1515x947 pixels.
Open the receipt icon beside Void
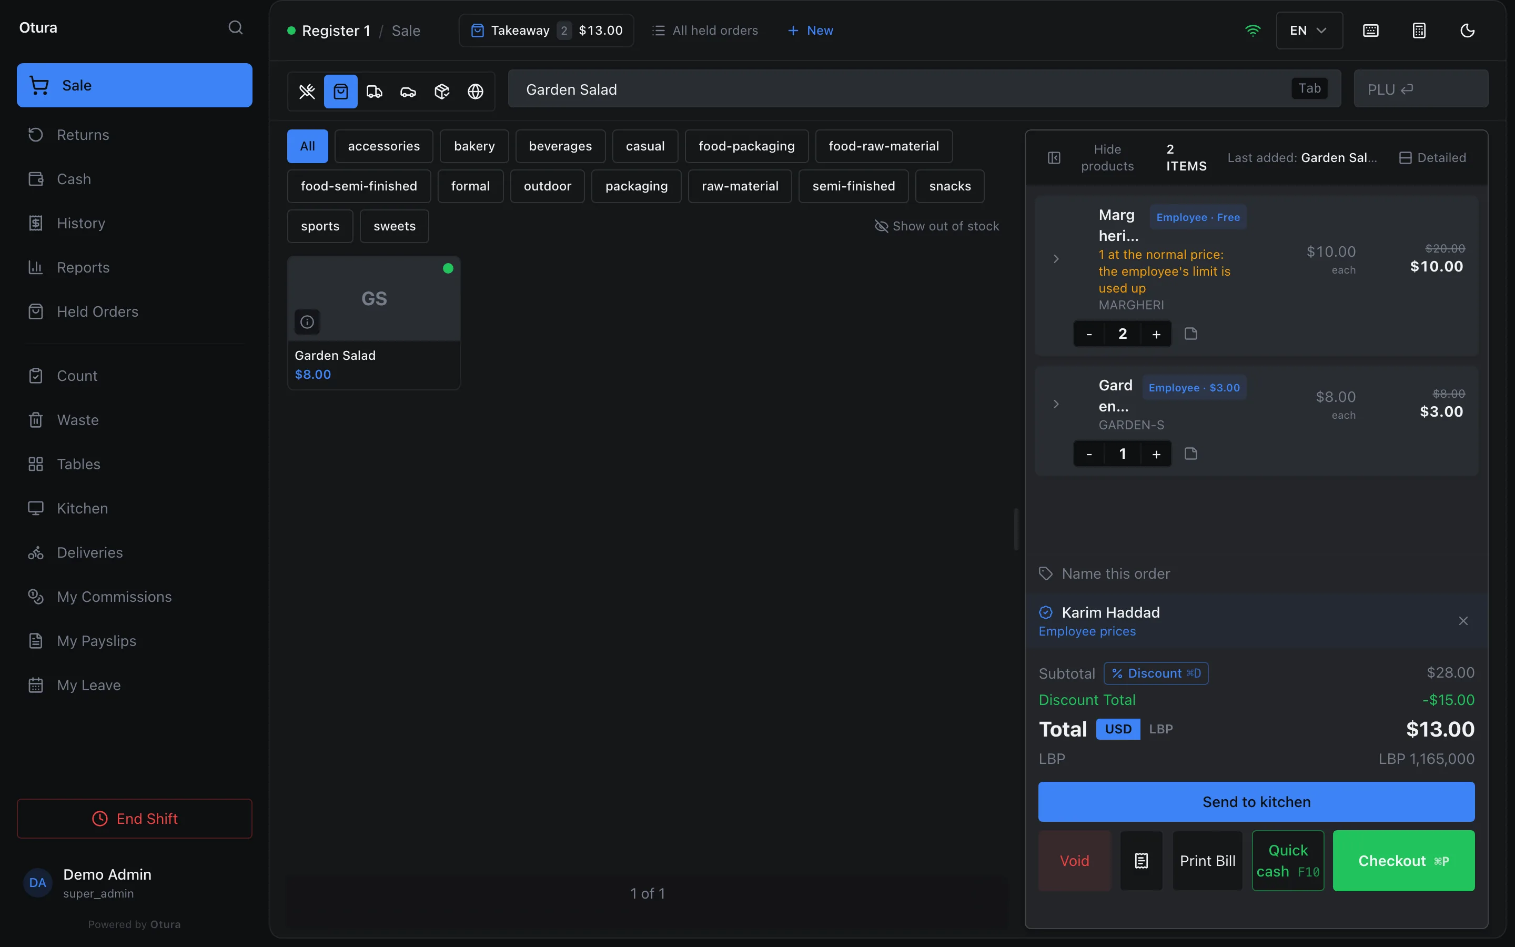pos(1142,861)
